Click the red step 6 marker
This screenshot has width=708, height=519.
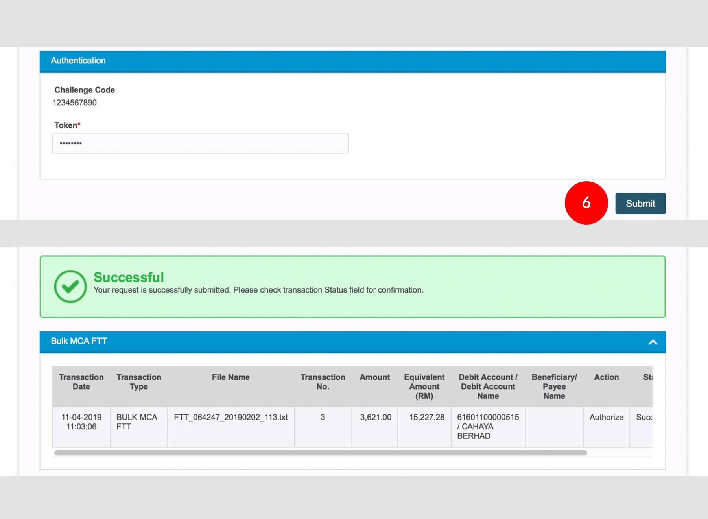586,203
